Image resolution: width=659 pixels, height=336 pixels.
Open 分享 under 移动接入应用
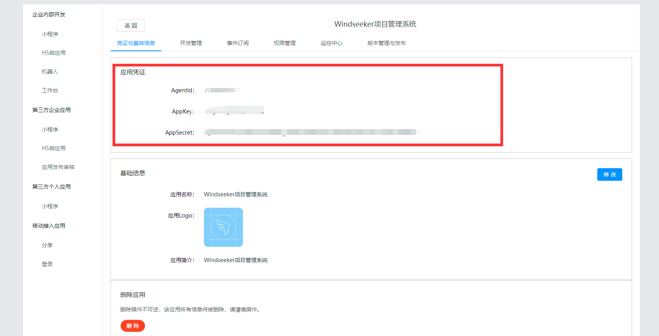pos(47,245)
